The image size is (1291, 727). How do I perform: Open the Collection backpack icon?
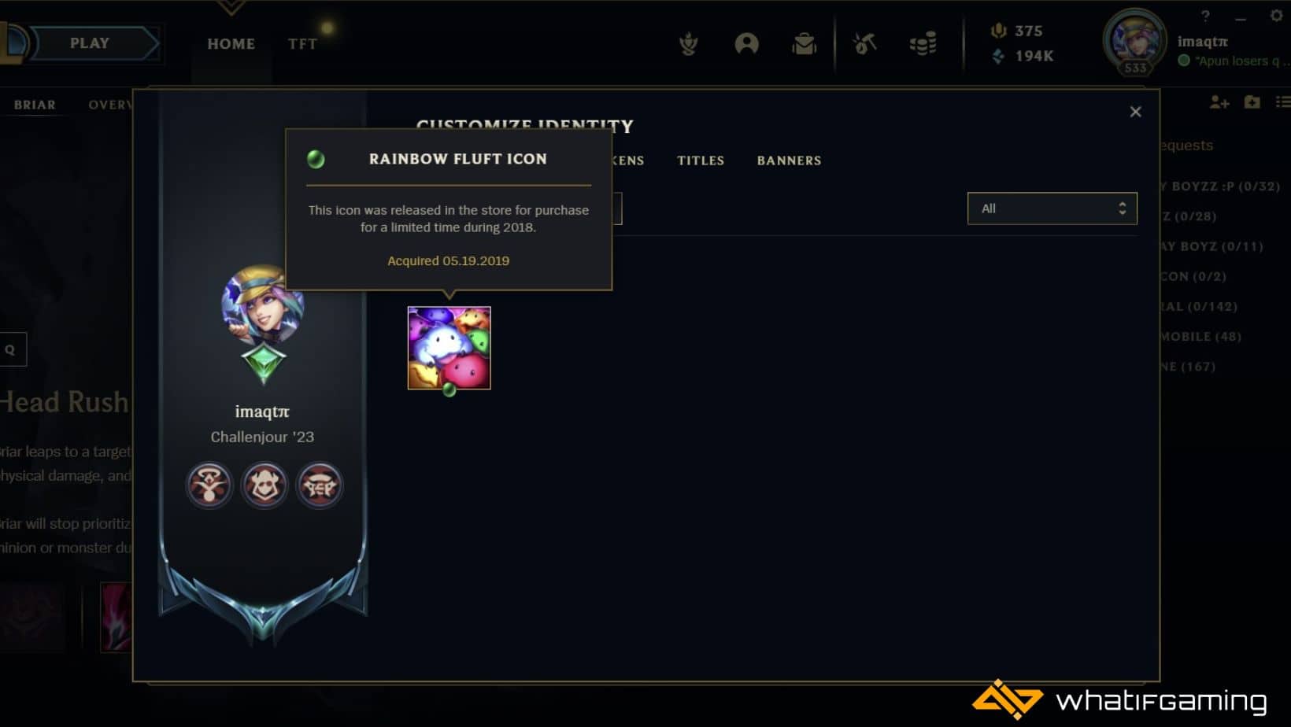click(804, 44)
